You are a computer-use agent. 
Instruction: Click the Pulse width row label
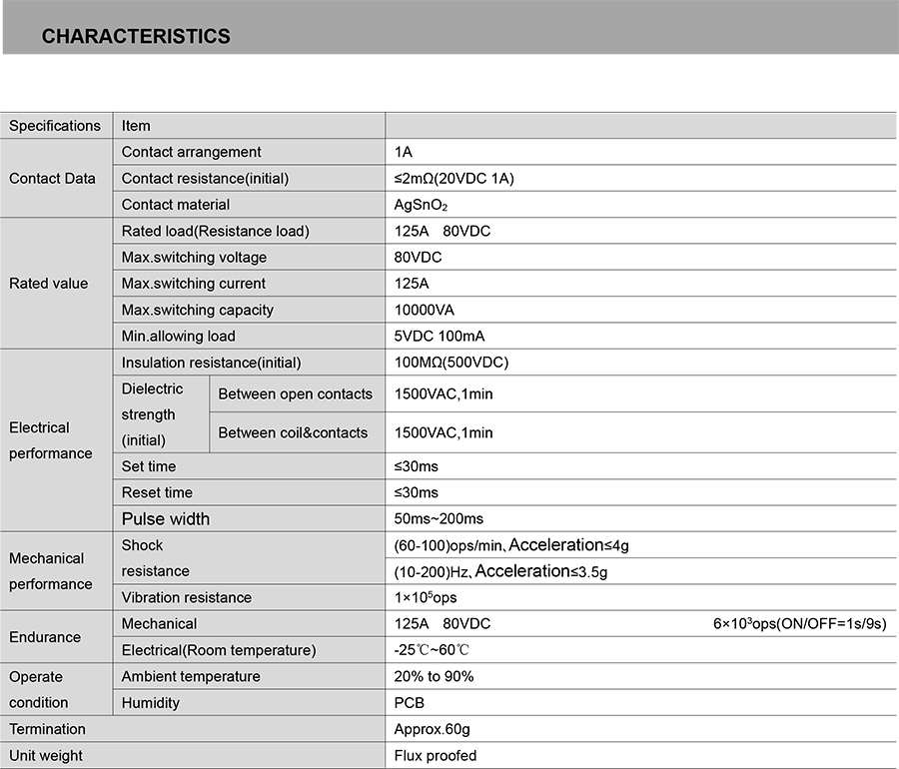(x=166, y=518)
